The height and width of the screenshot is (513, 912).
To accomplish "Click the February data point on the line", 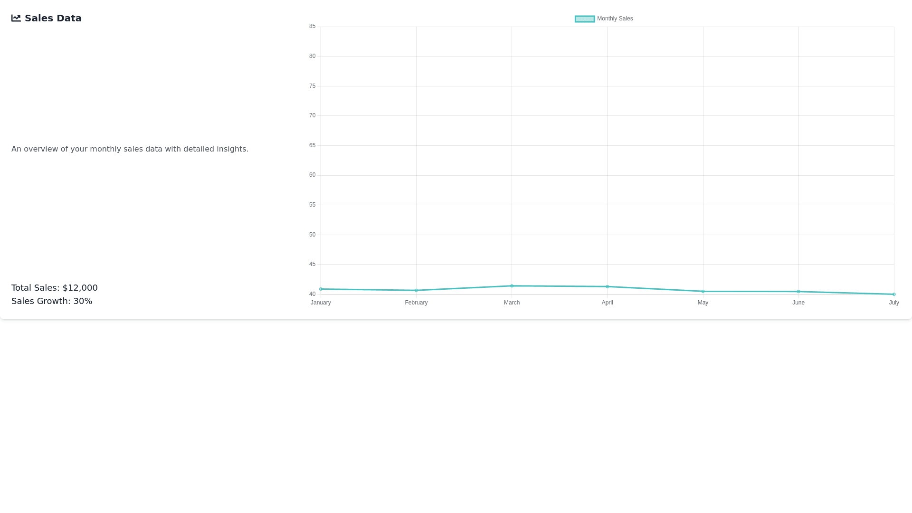I will pyautogui.click(x=417, y=290).
